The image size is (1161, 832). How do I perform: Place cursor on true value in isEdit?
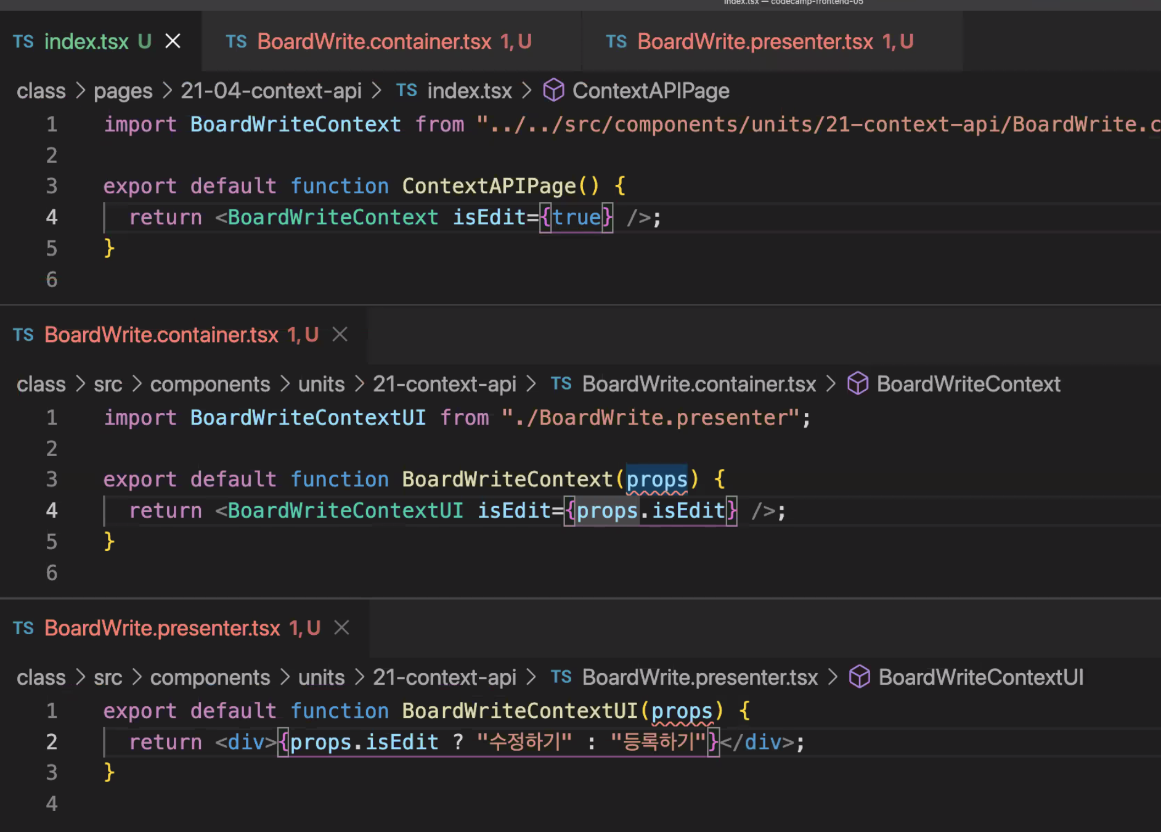[x=576, y=218]
